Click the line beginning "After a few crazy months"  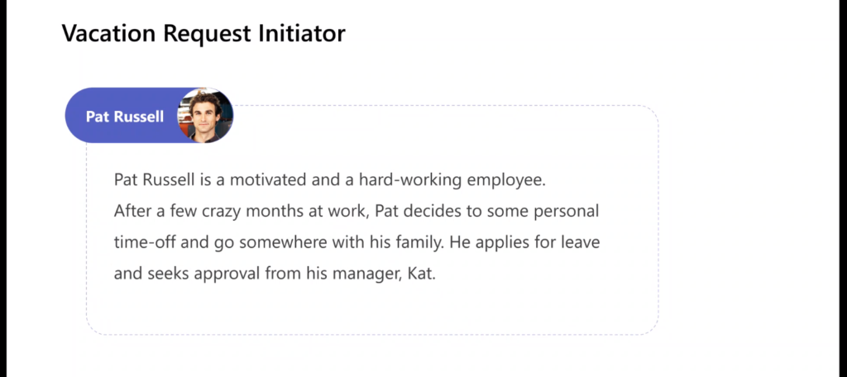click(x=356, y=211)
